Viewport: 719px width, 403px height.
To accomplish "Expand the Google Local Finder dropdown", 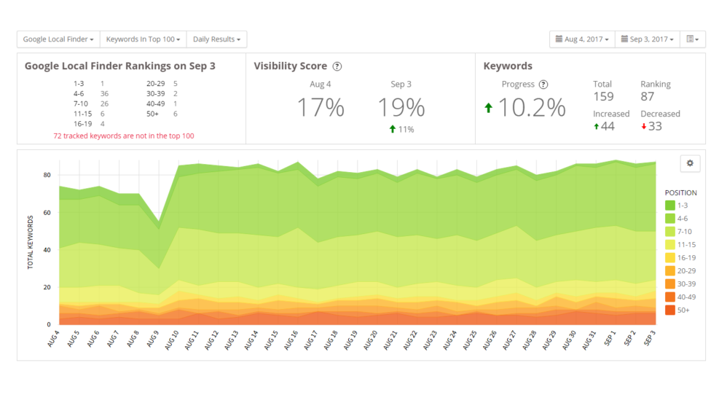I will coord(58,39).
